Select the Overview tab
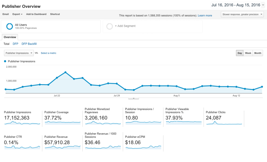267x162 pixels. point(10,37)
